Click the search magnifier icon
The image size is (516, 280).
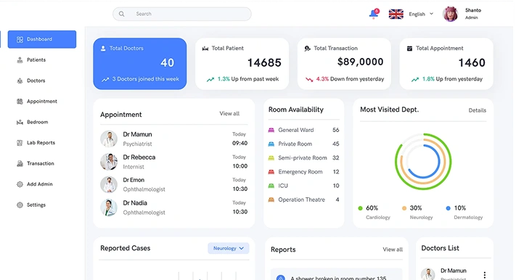pos(122,14)
